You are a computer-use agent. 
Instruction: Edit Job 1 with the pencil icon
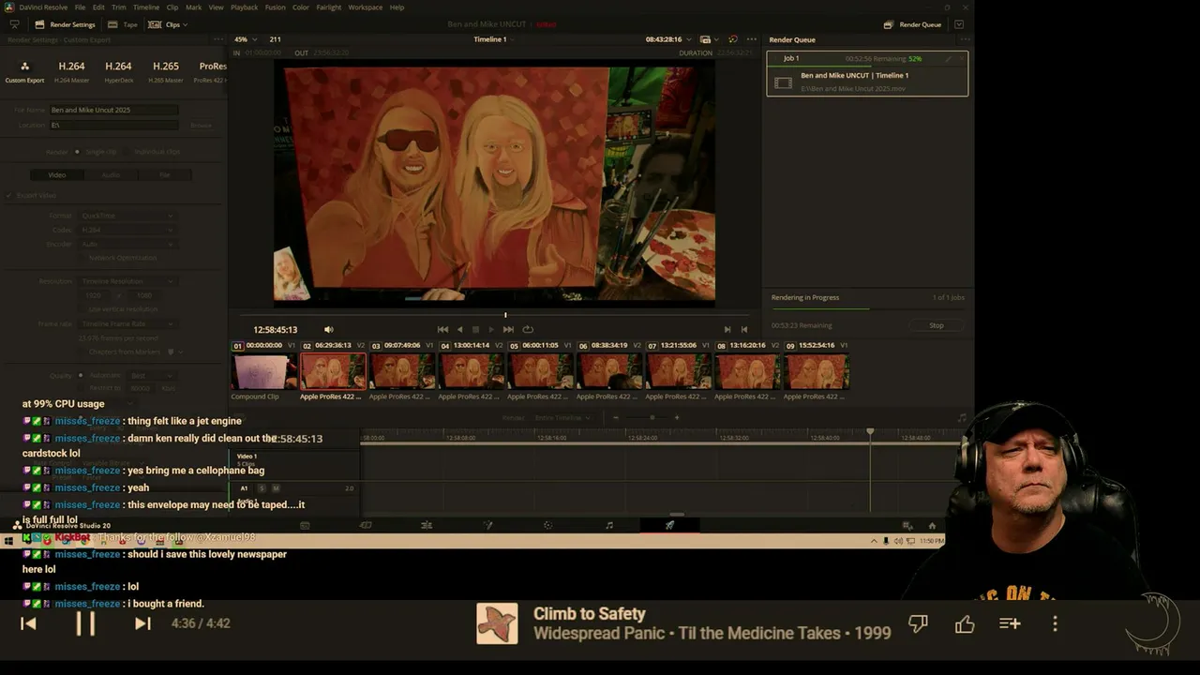tap(948, 58)
